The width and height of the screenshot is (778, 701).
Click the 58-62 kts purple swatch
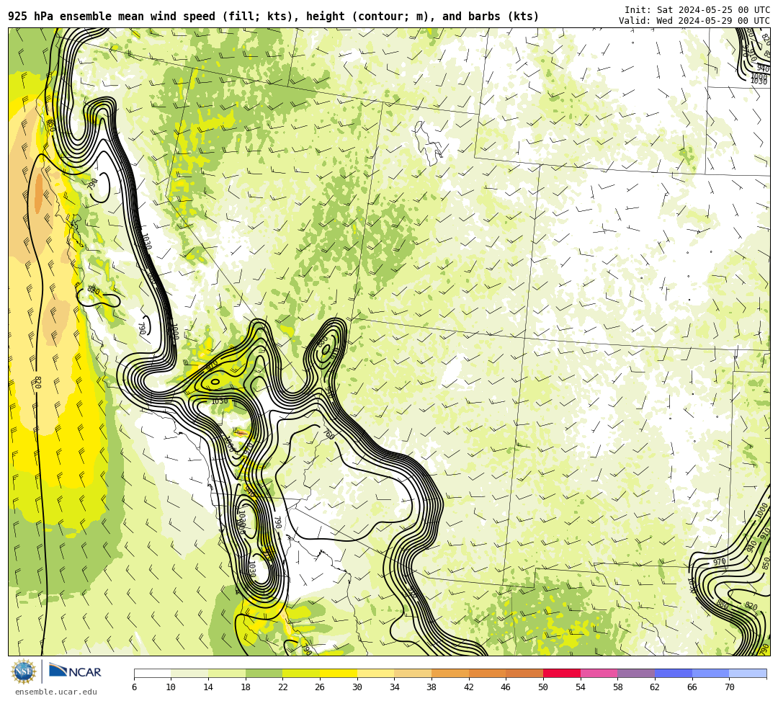[x=636, y=673]
